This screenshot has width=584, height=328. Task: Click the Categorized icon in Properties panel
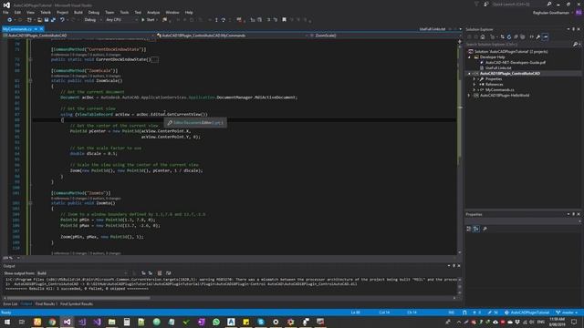469,229
